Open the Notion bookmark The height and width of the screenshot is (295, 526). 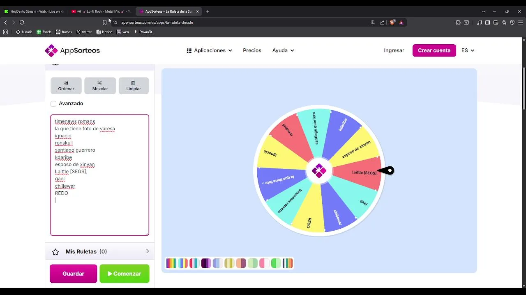[104, 32]
